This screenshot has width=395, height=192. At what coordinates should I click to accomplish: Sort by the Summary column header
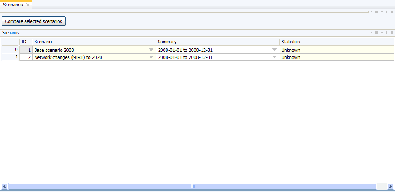tap(218, 42)
